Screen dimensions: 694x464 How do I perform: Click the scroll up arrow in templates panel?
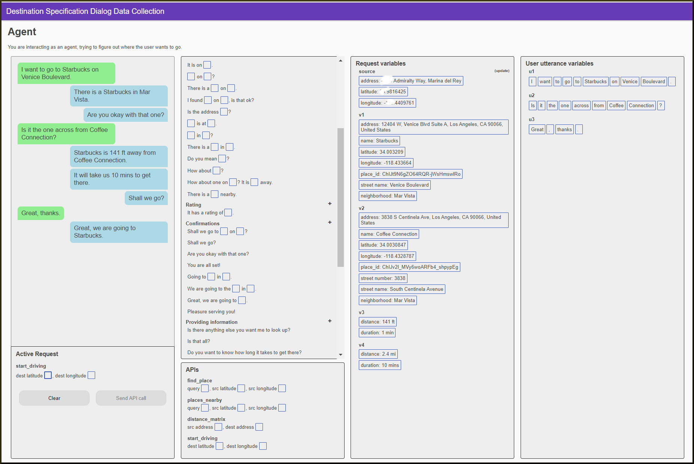(x=340, y=61)
